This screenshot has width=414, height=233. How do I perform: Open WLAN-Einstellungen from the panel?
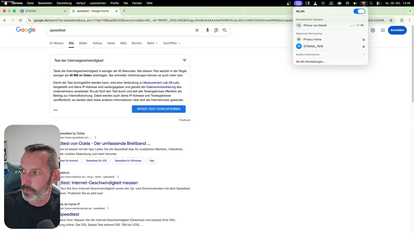[x=311, y=61]
